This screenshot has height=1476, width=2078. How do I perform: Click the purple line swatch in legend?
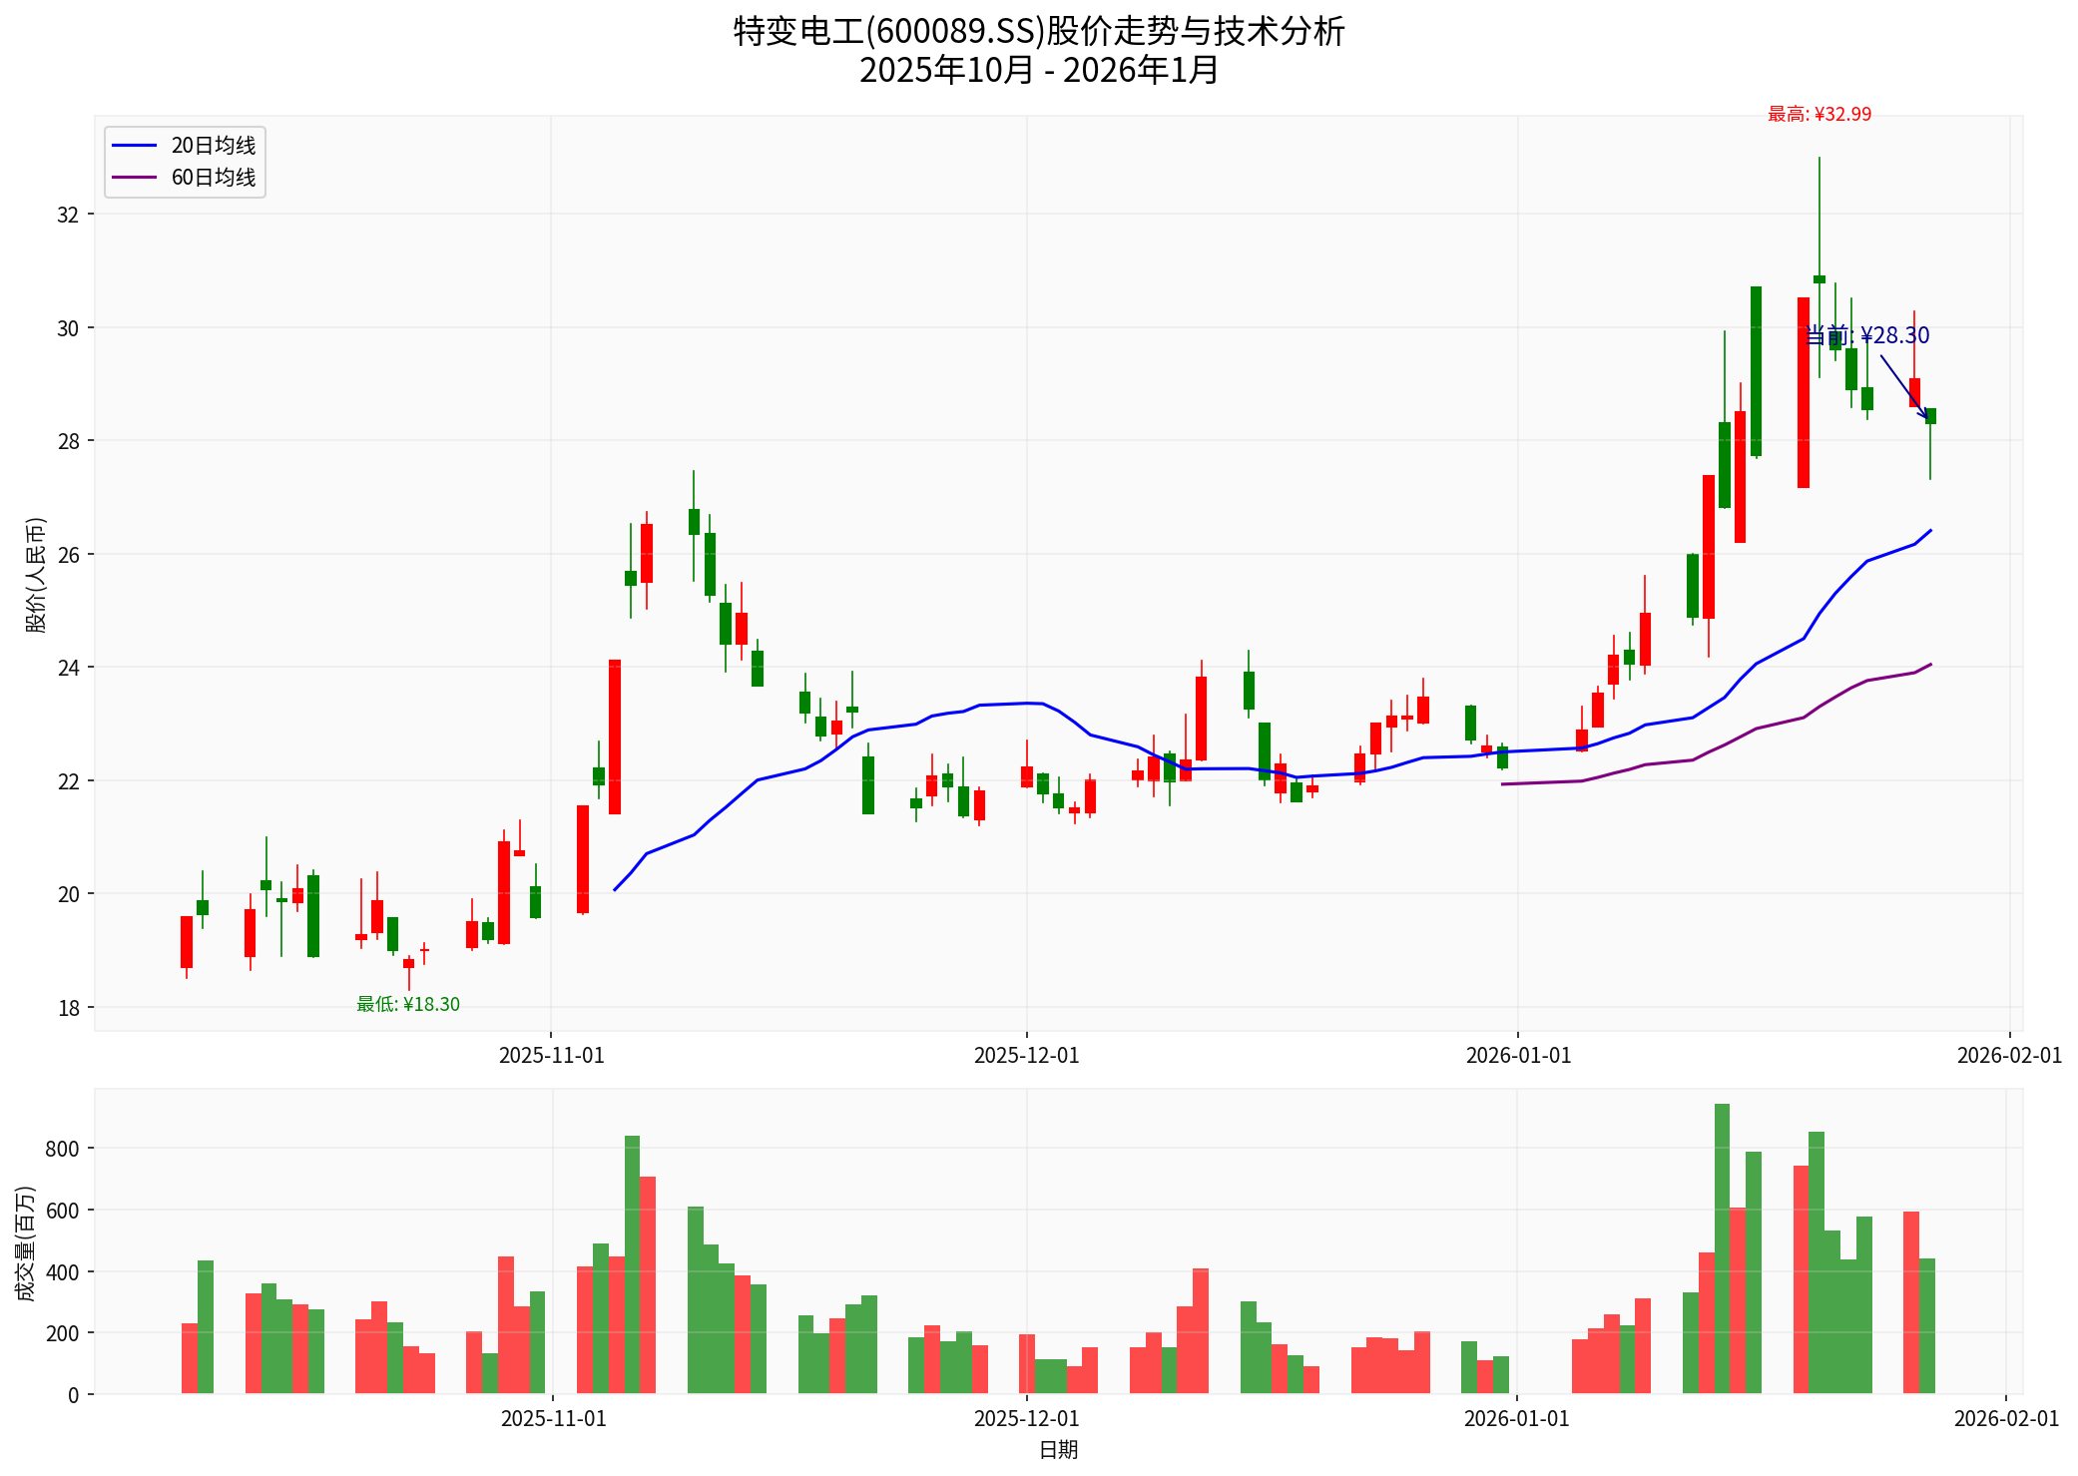point(134,178)
